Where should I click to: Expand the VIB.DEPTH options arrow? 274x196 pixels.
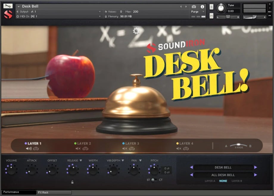pyautogui.click(x=123, y=161)
